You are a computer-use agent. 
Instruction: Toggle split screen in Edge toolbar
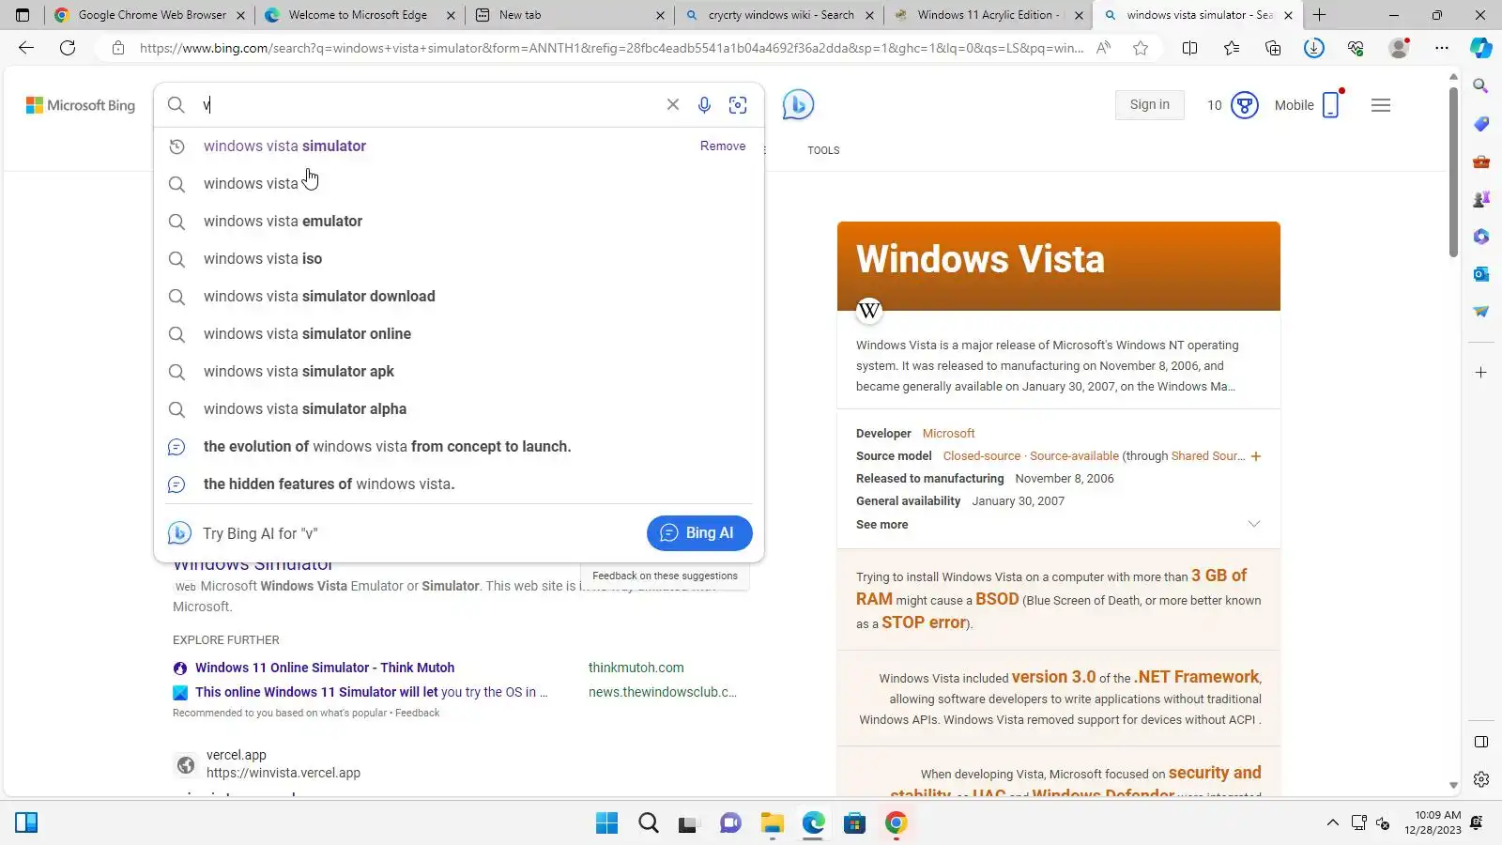coord(1190,48)
